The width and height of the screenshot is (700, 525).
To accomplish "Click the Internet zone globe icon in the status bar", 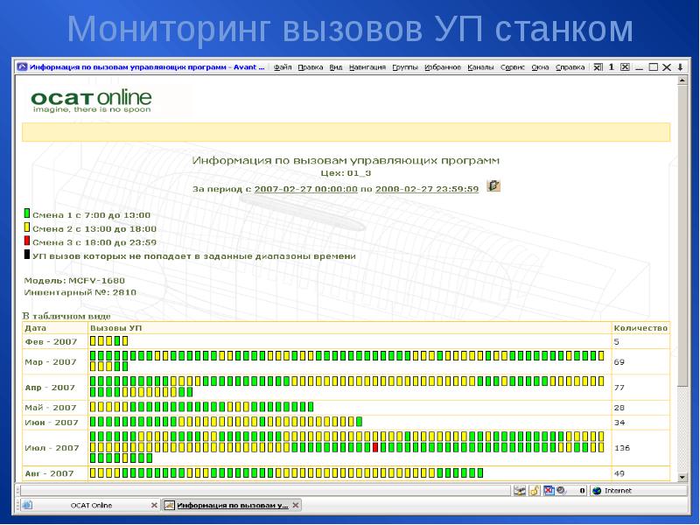I will 597,491.
